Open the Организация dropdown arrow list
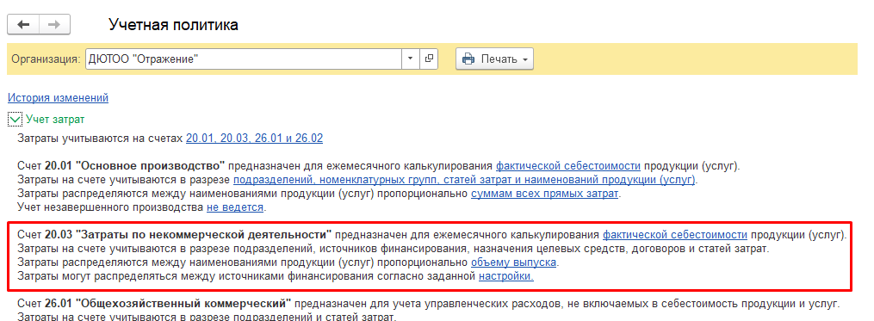874x321 pixels. (410, 59)
